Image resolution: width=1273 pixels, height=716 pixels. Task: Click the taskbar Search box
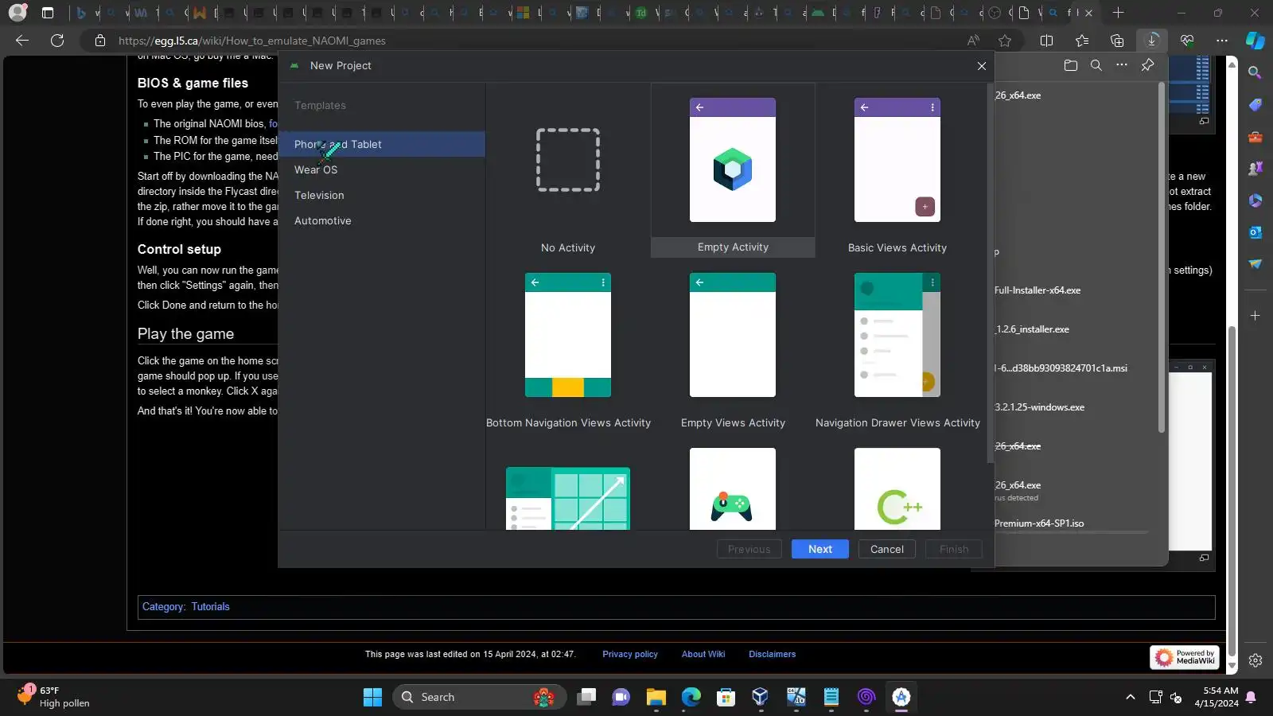tap(479, 697)
